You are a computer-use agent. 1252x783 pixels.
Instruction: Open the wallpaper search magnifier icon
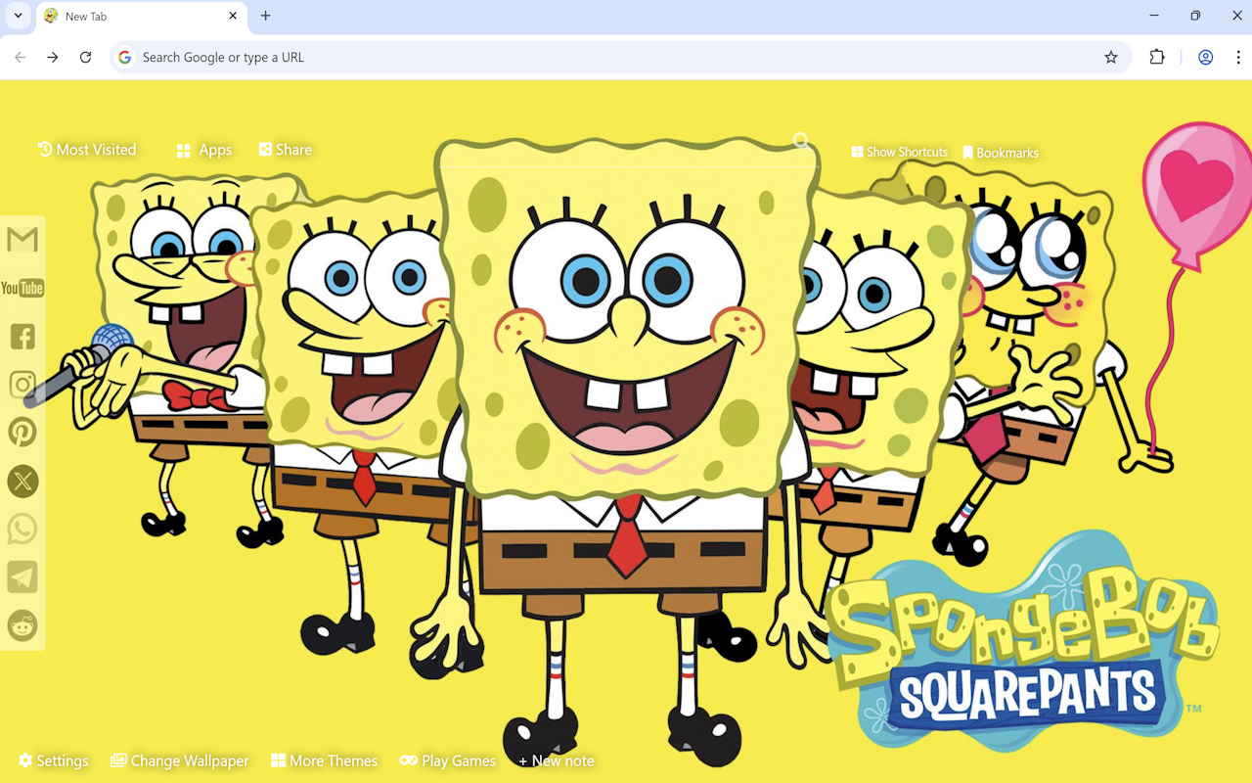pyautogui.click(x=800, y=141)
